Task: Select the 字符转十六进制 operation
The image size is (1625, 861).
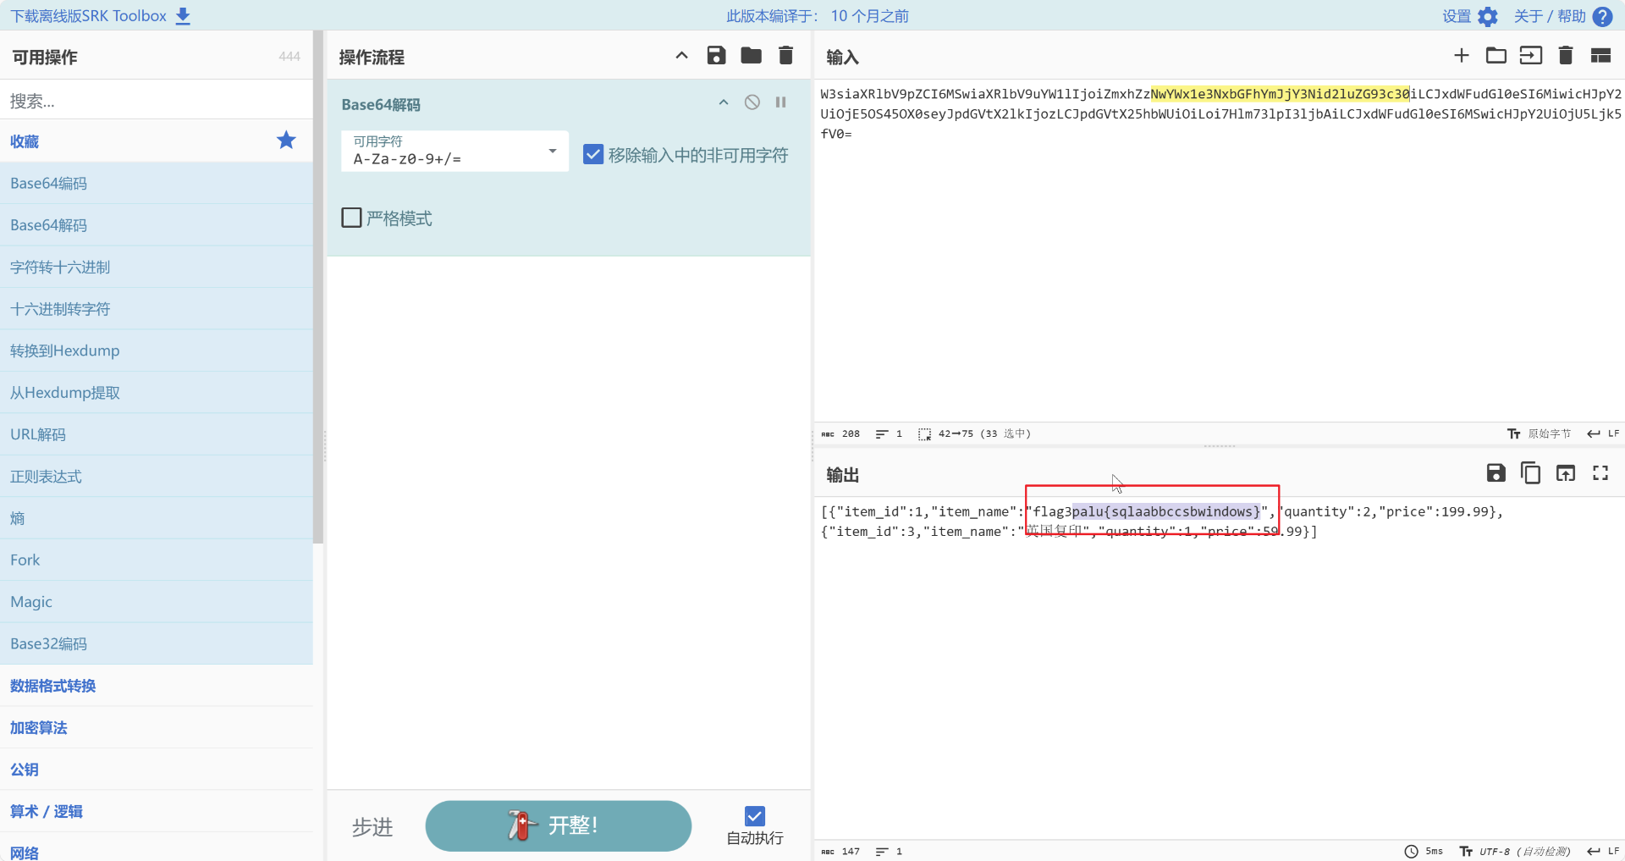Action: pyautogui.click(x=157, y=267)
